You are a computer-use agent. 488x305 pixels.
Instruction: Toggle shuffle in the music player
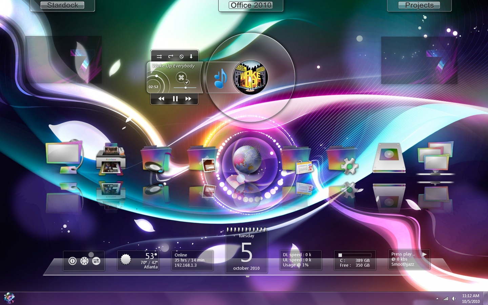(x=159, y=57)
